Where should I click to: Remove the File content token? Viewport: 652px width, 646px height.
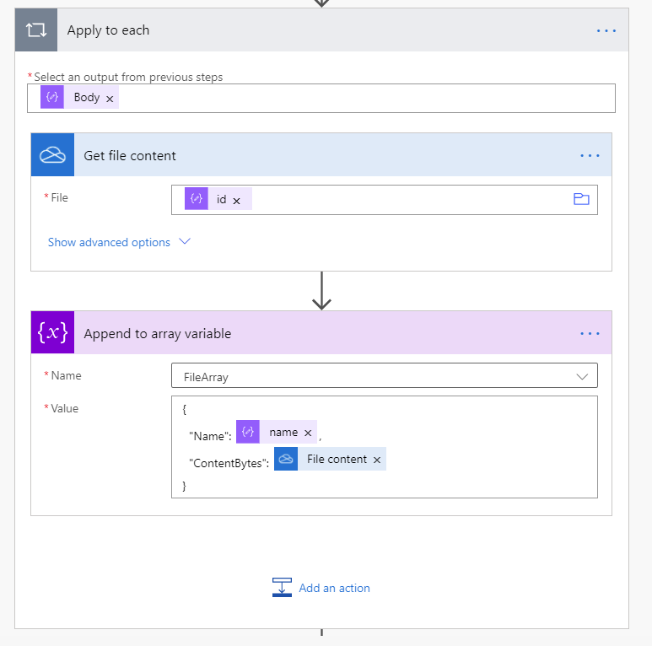[x=377, y=460]
